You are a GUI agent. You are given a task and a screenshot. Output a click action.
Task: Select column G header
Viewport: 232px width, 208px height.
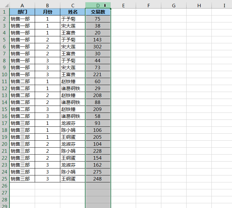pyautogui.click(x=174, y=5)
